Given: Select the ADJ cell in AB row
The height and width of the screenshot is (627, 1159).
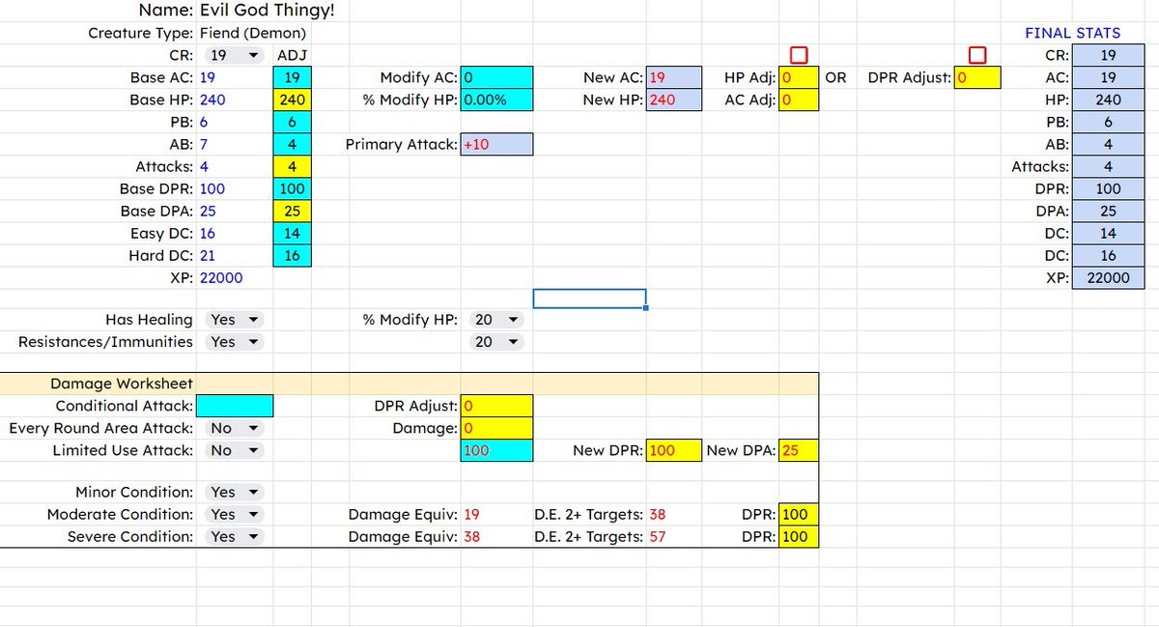Looking at the screenshot, I should tap(293, 144).
